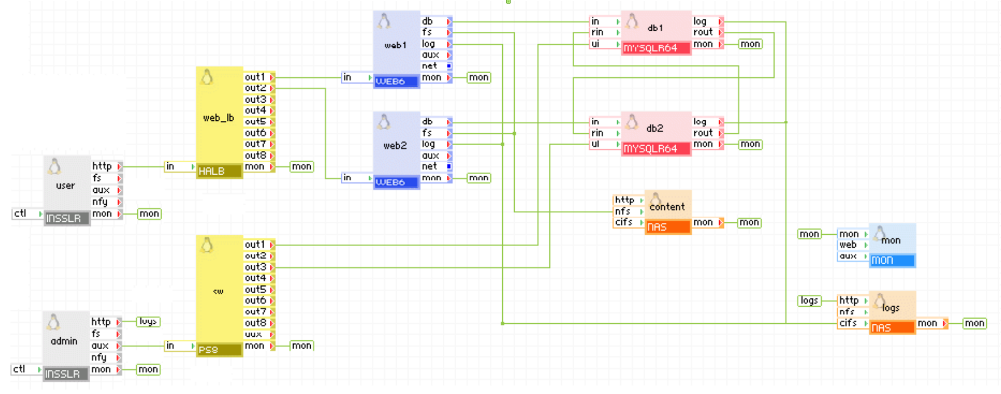Select the rin input on db1
The height and width of the screenshot is (394, 1001).
(x=605, y=32)
